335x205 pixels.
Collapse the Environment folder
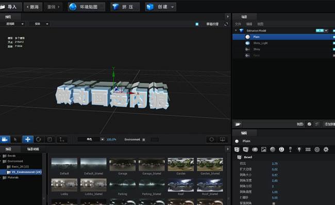[1, 161]
